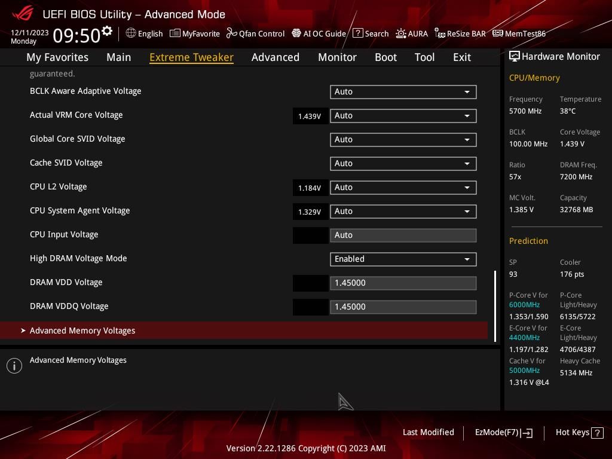The height and width of the screenshot is (459, 612).
Task: Open the Search question mark icon
Action: click(x=357, y=33)
